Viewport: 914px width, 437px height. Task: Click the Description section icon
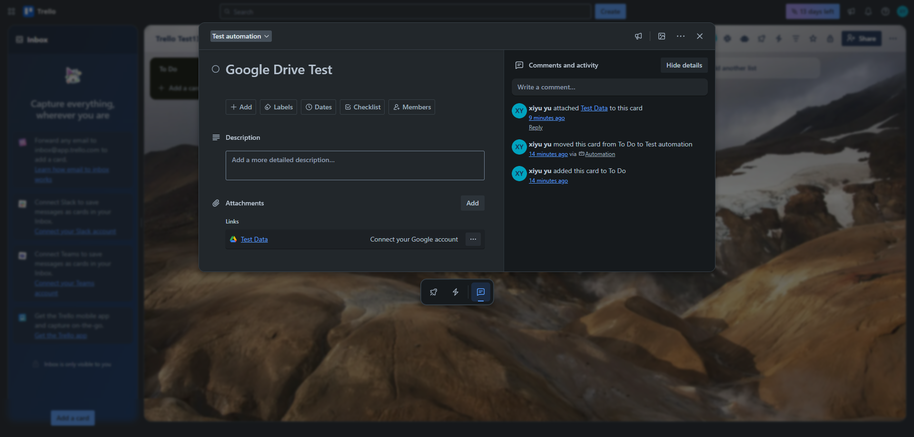coord(216,137)
